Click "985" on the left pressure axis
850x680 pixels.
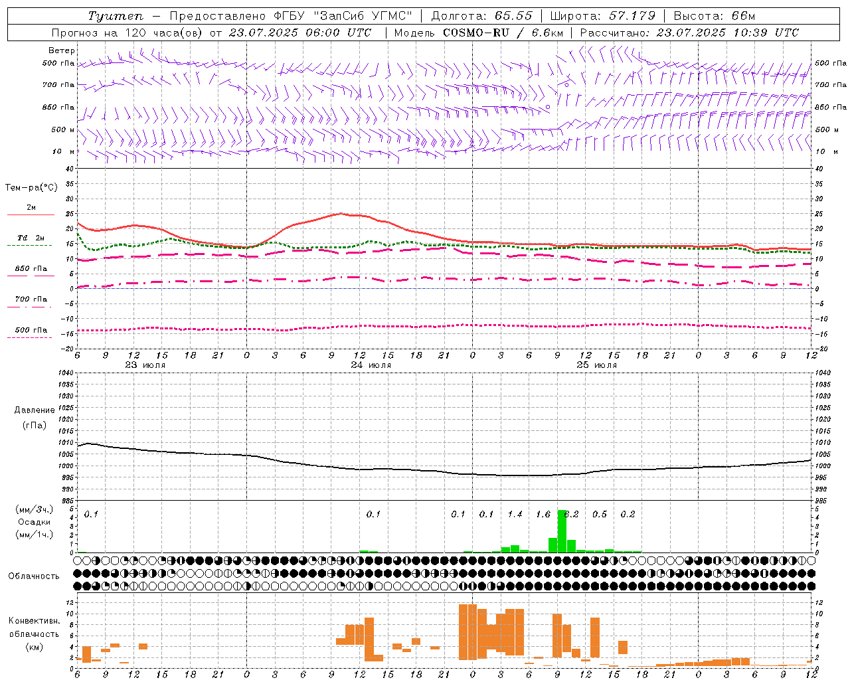[66, 501]
